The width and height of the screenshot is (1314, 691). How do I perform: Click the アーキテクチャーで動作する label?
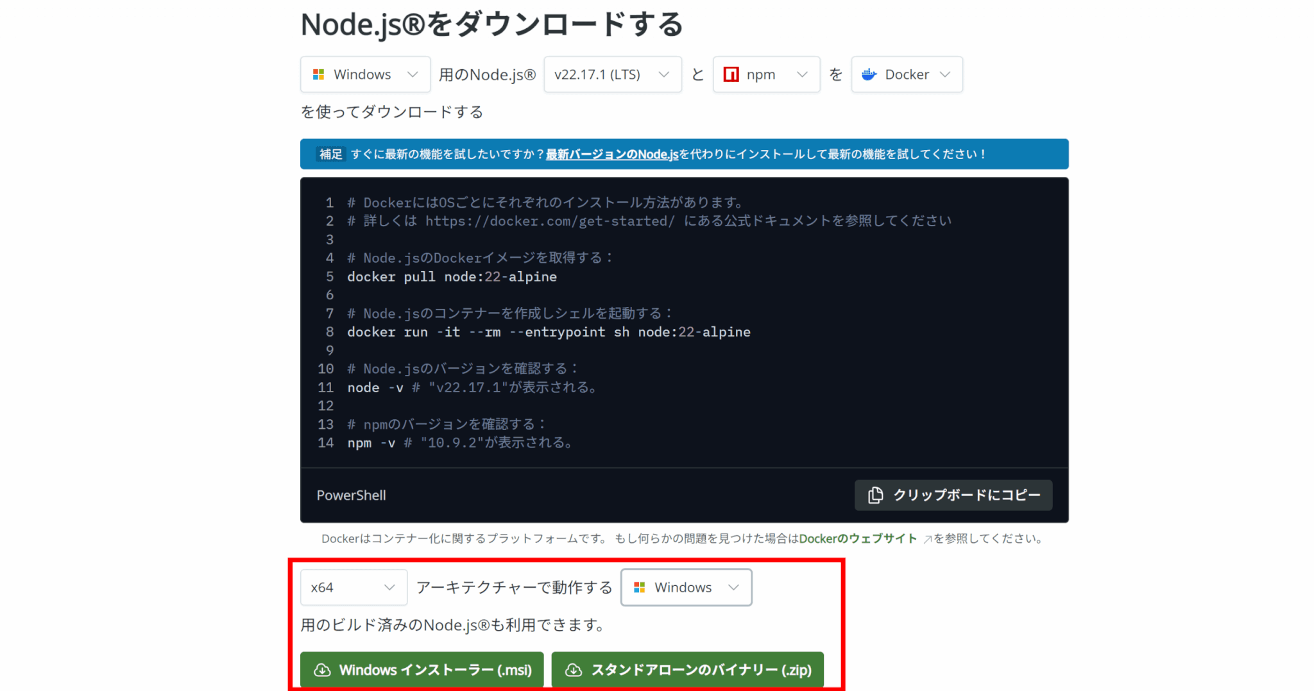tap(515, 587)
